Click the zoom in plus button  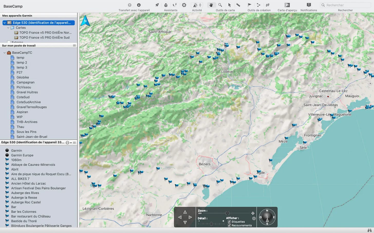tap(253, 213)
